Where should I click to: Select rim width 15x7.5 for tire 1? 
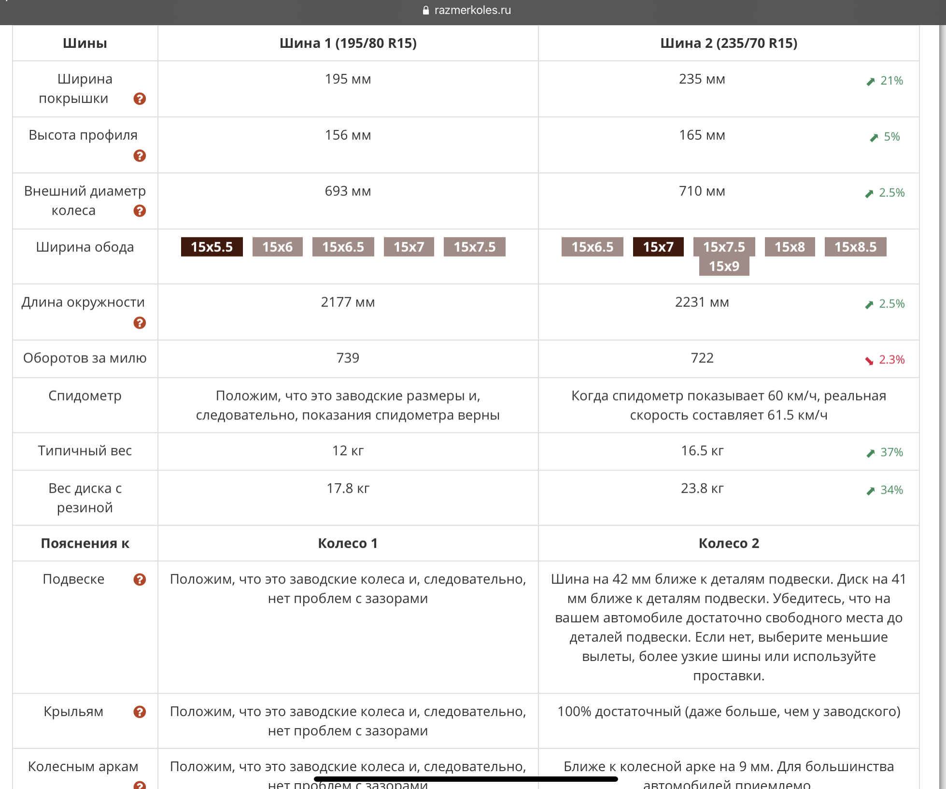pos(474,247)
